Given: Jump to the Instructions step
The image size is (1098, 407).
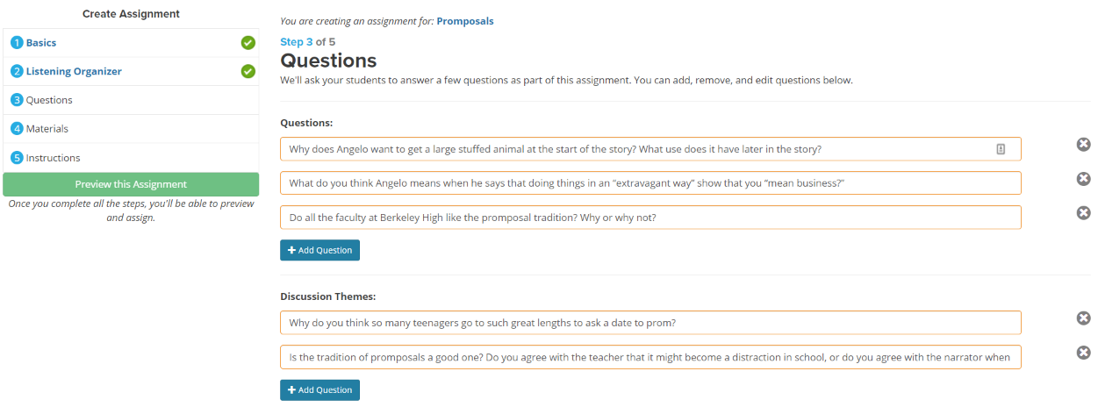Looking at the screenshot, I should [x=53, y=158].
